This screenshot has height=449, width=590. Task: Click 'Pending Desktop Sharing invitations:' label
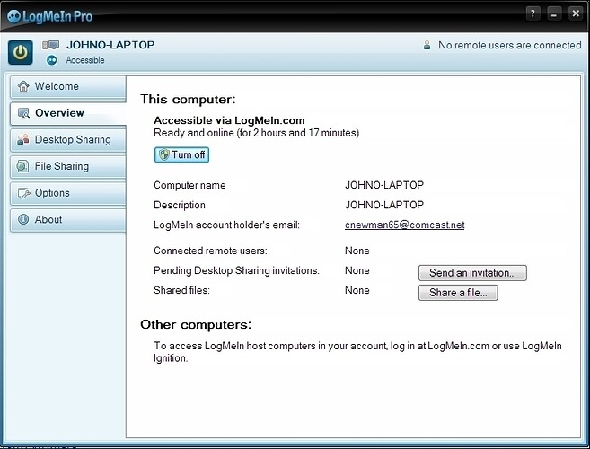click(236, 270)
